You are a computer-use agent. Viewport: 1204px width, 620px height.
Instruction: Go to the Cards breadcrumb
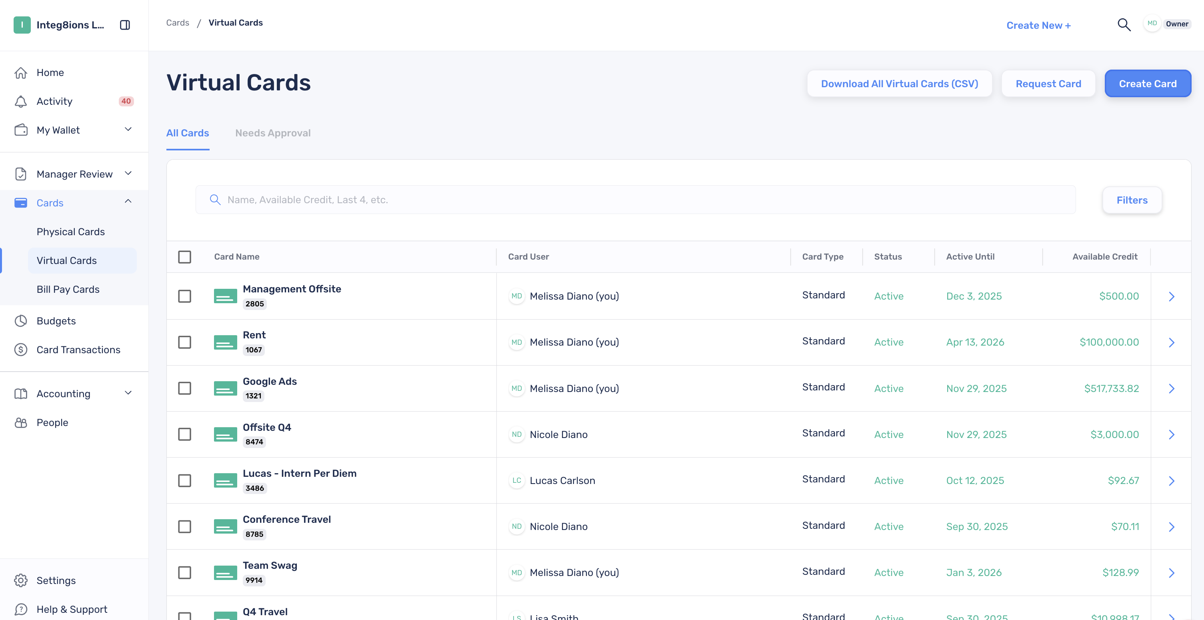click(178, 22)
